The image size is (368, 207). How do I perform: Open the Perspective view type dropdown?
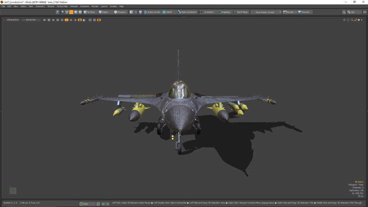pyautogui.click(x=13, y=20)
